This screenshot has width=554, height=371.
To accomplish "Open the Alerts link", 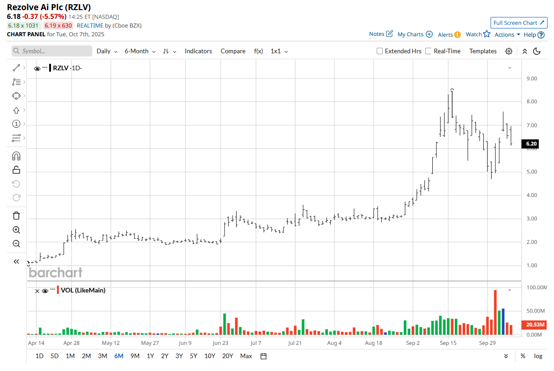I will pyautogui.click(x=445, y=34).
